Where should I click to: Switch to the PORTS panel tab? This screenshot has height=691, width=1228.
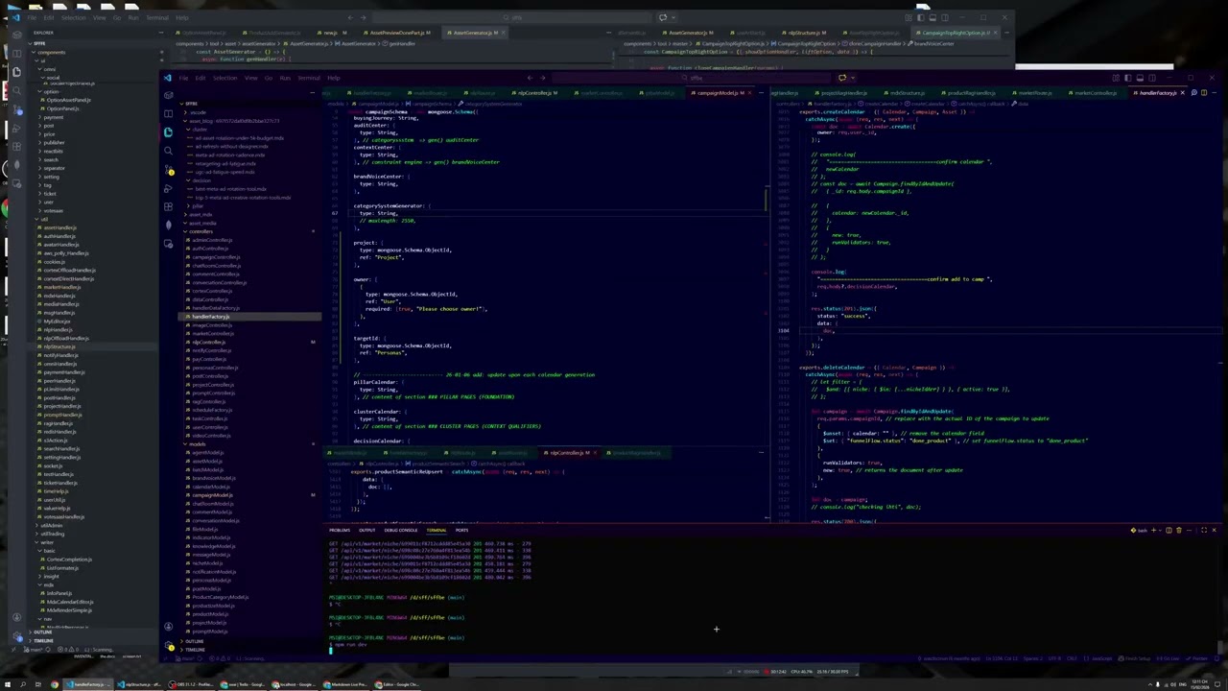461,530
